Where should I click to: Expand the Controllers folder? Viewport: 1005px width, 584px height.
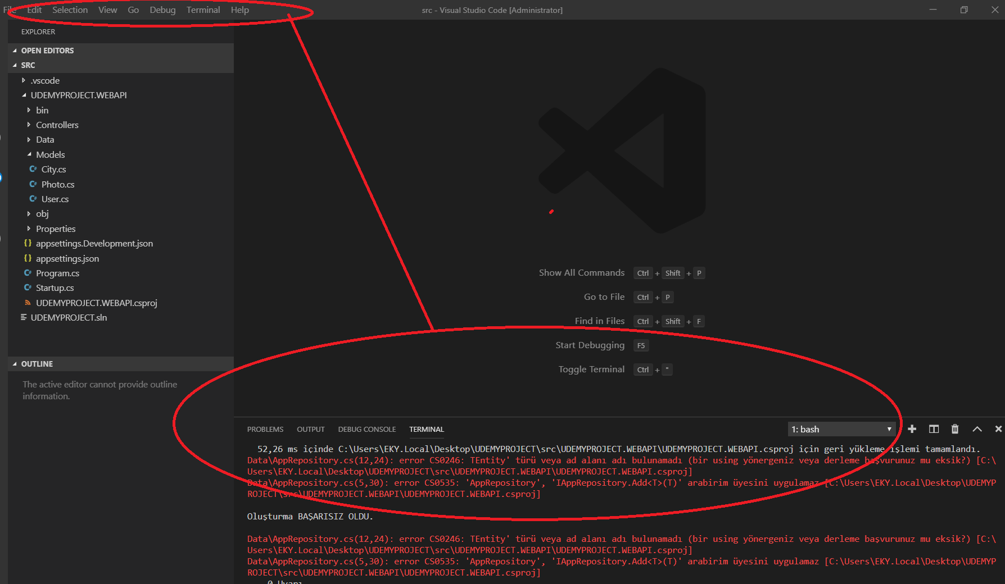point(57,125)
